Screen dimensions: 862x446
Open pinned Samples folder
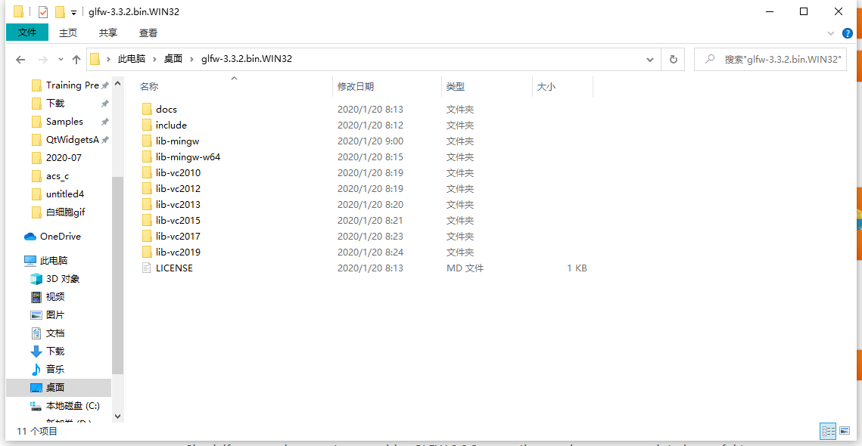[58, 122]
